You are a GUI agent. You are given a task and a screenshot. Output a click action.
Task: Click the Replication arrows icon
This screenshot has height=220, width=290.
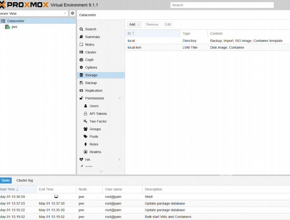pos(81,91)
